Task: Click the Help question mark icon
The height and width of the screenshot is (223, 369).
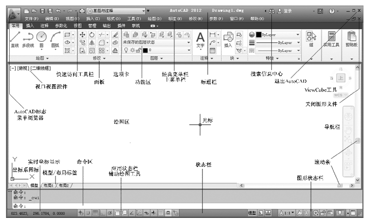Action: 332,11
